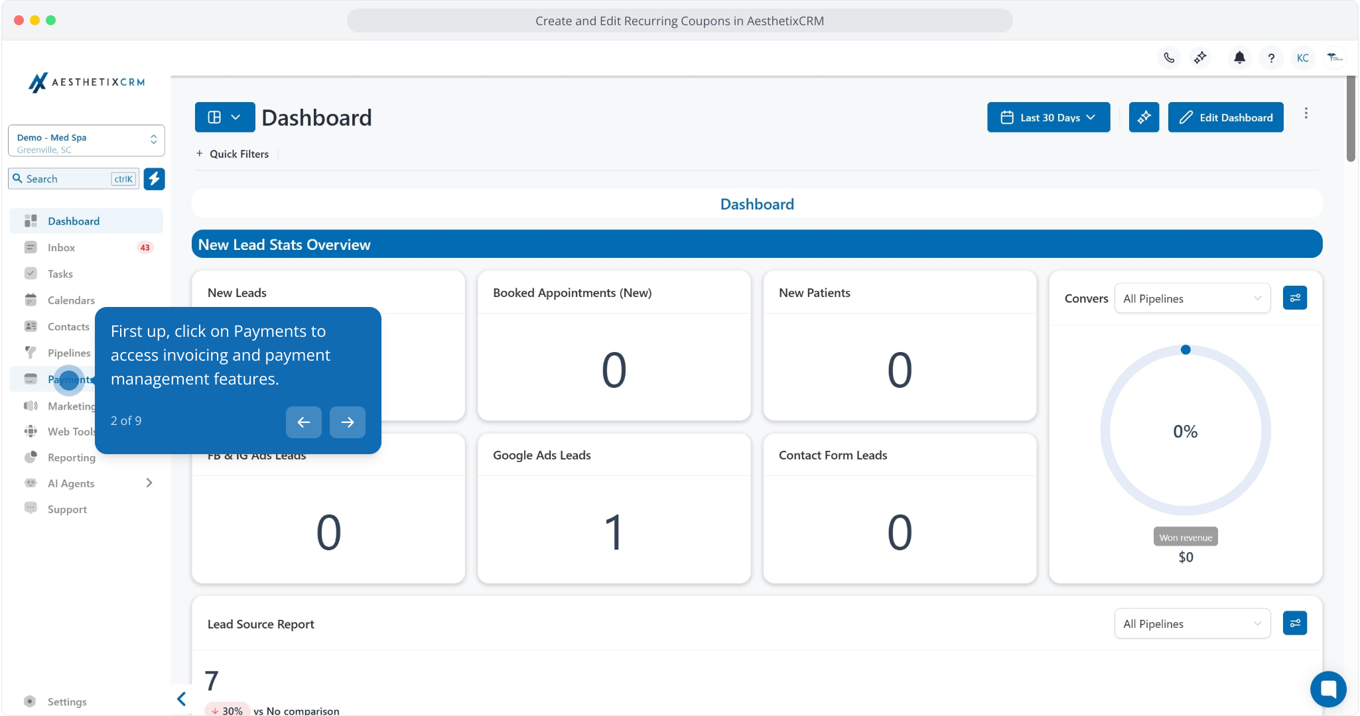Click the sparkle AI icon beside Edit Dashboard
Viewport: 1360px width, 716px height.
1144,117
